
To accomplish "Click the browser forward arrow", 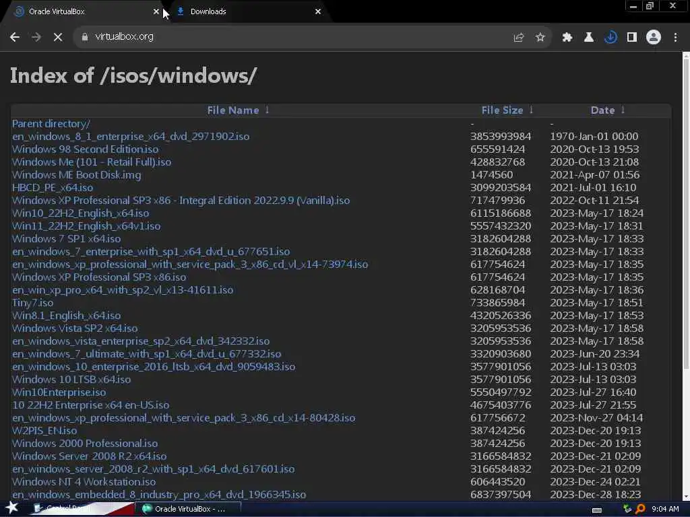I will coord(36,37).
